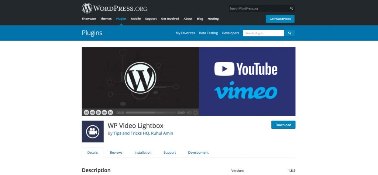Click the Description heading
The height and width of the screenshot is (175, 378).
(x=96, y=170)
